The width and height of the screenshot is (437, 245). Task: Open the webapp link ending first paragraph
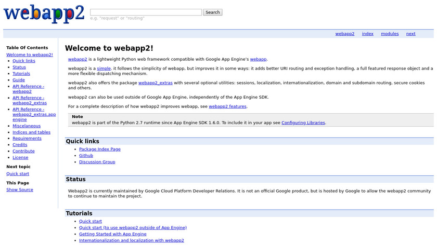tap(258, 59)
